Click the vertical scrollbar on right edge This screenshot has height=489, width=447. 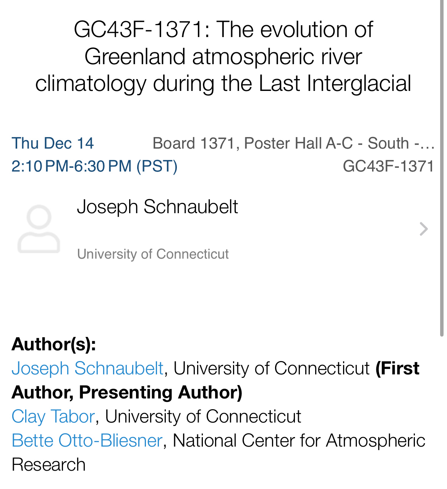coord(442,168)
